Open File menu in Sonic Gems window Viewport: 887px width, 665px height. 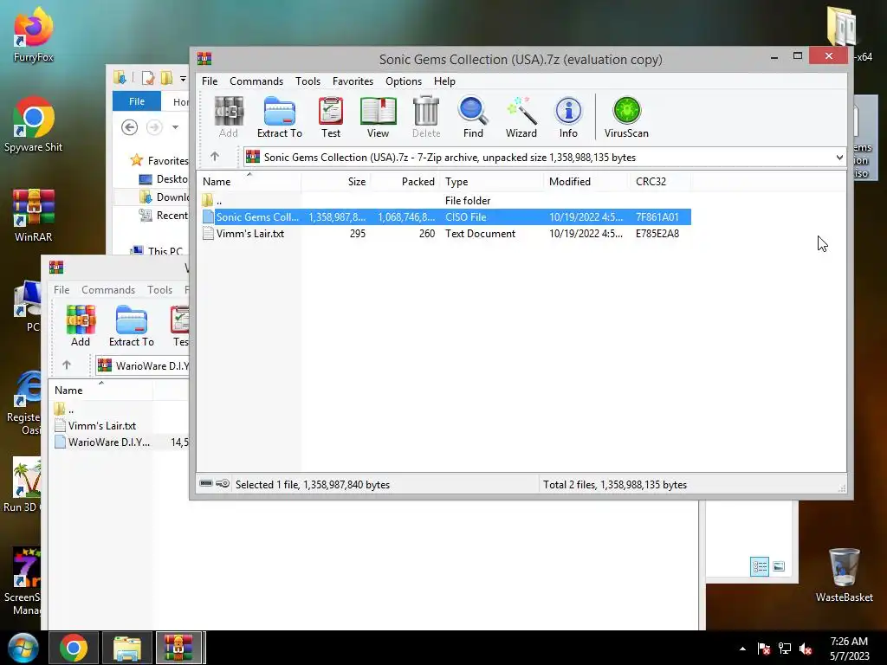[x=210, y=81]
